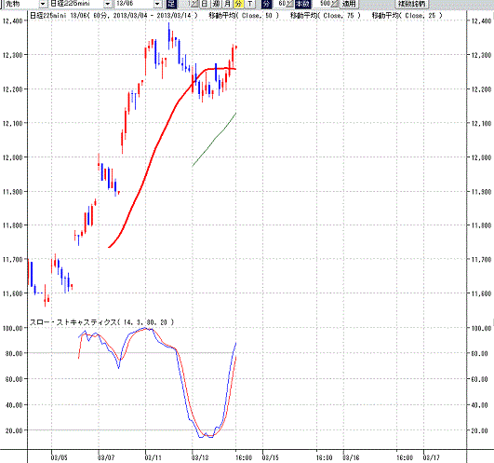Select the minute 分 timeframe button
The width and height of the screenshot is (494, 463).
[x=238, y=4]
